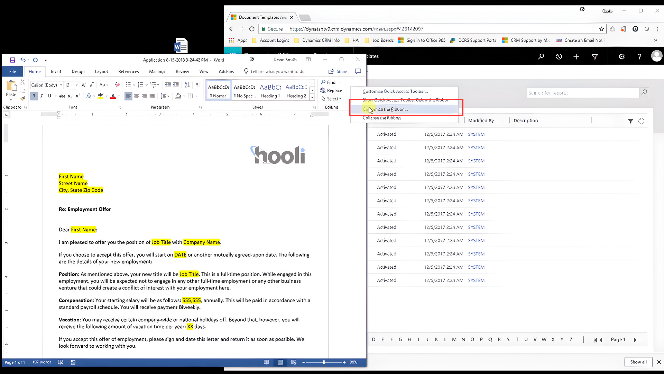Click the Clear All Formatting eraser icon
Screen dimensions: 664x374
click(x=117, y=85)
